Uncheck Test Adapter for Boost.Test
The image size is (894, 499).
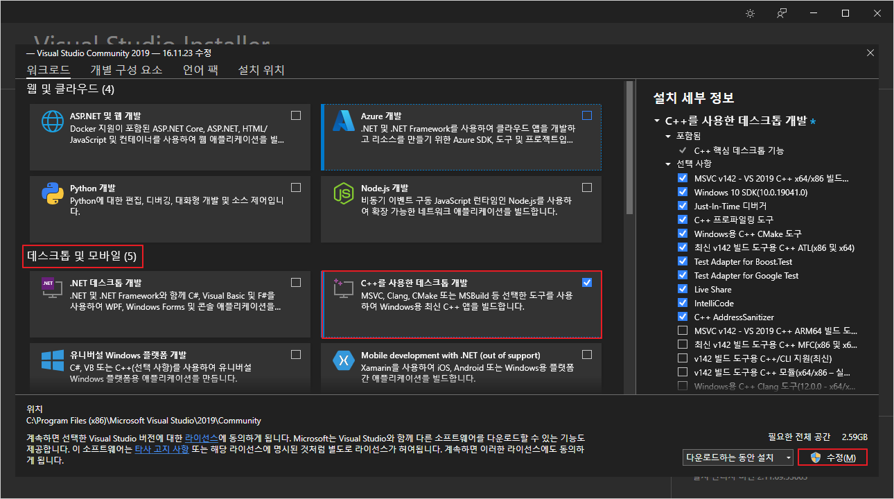[x=683, y=261]
